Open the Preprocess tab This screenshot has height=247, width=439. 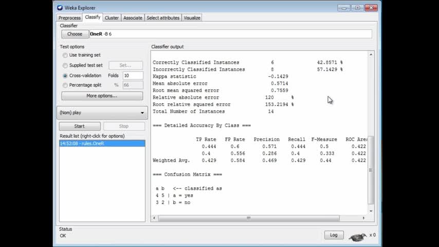tap(69, 17)
